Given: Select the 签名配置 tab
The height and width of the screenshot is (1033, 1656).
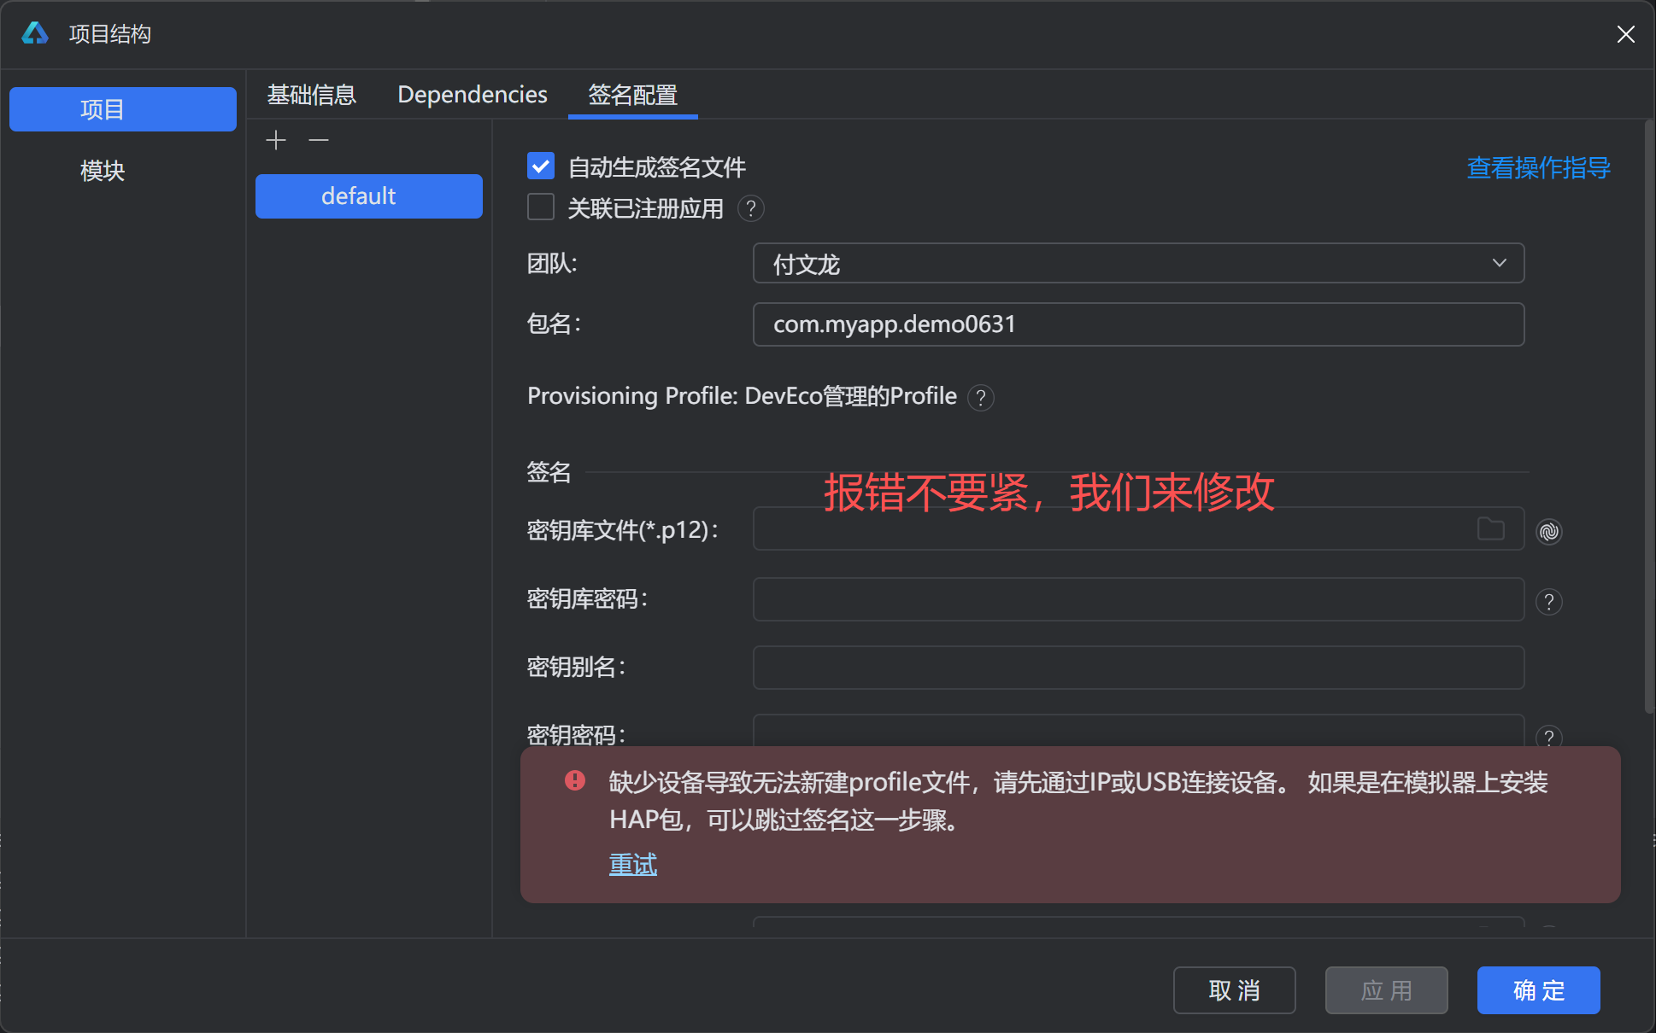Looking at the screenshot, I should (632, 95).
